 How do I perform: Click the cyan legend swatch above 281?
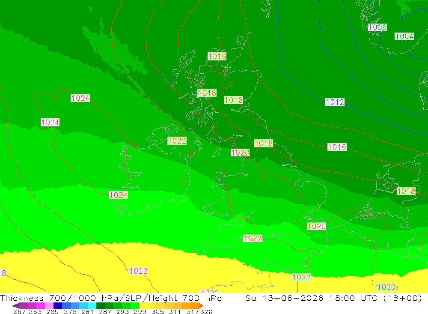pos(92,305)
